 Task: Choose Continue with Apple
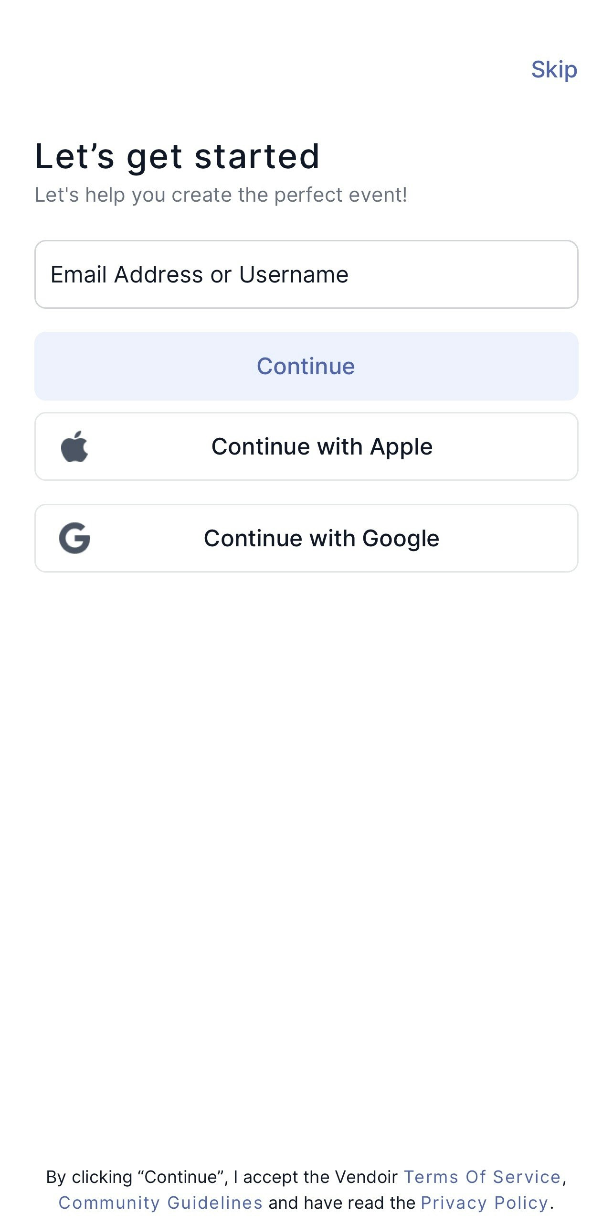click(306, 446)
